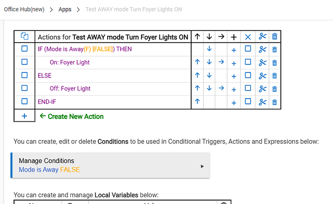The height and width of the screenshot is (204, 333).
Task: Click the ELSE action text
Action: (44, 75)
